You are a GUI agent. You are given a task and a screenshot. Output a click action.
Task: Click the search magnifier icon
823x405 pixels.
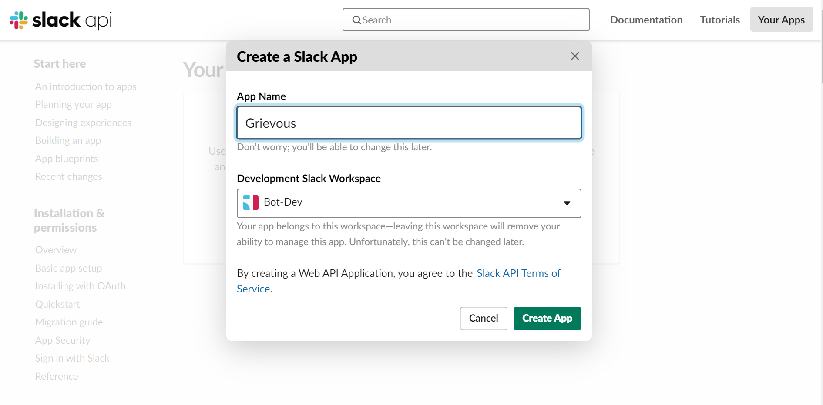point(356,20)
